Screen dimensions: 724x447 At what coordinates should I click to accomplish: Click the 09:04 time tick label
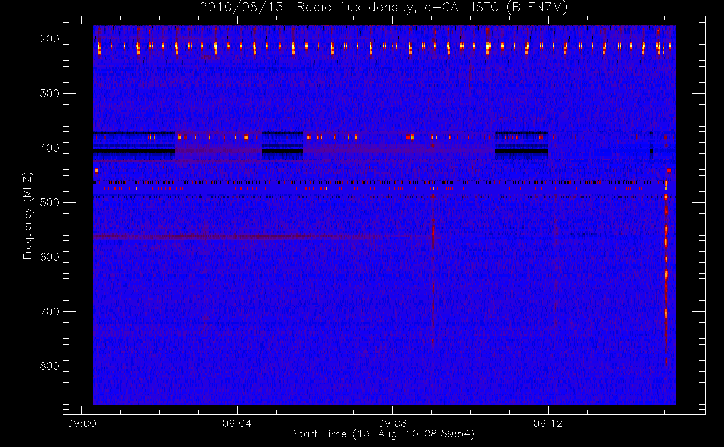click(237, 423)
